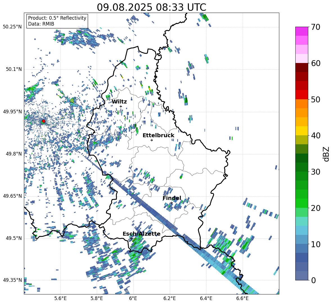This screenshot has width=333, height=304.
Task: Click the magenta top segment of colorbar
Action: coord(301,31)
